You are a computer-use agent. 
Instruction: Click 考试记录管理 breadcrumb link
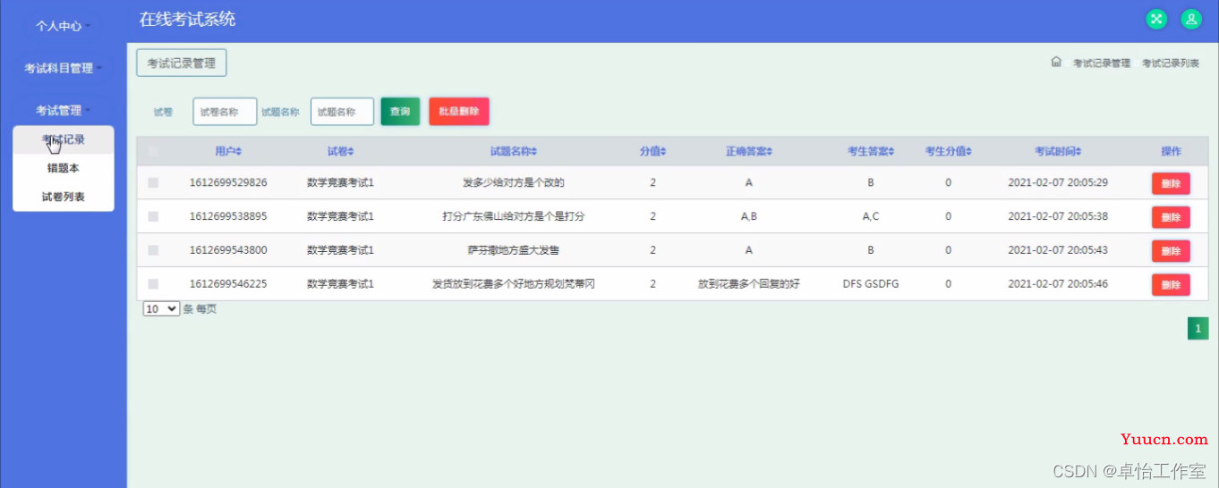click(x=1102, y=63)
